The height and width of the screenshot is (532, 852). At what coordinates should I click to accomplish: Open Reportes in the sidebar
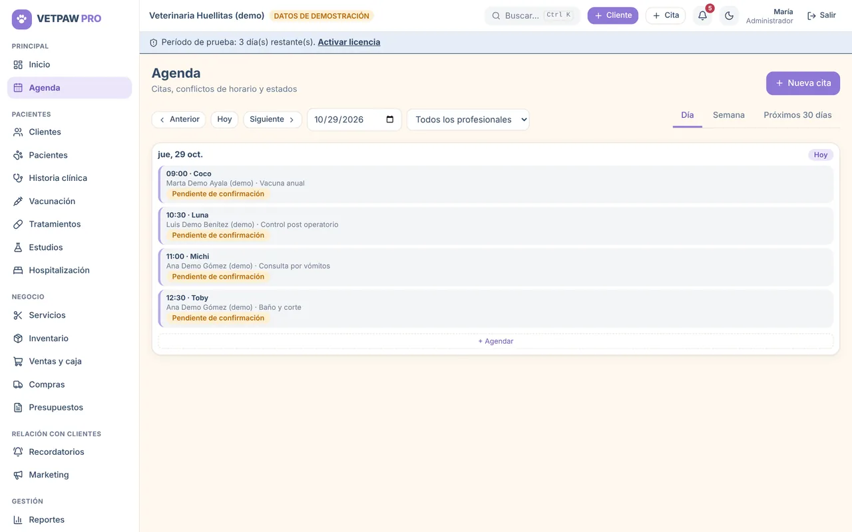[69, 520]
